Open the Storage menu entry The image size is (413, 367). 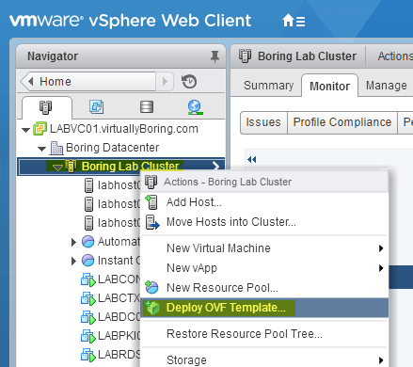[x=265, y=360]
